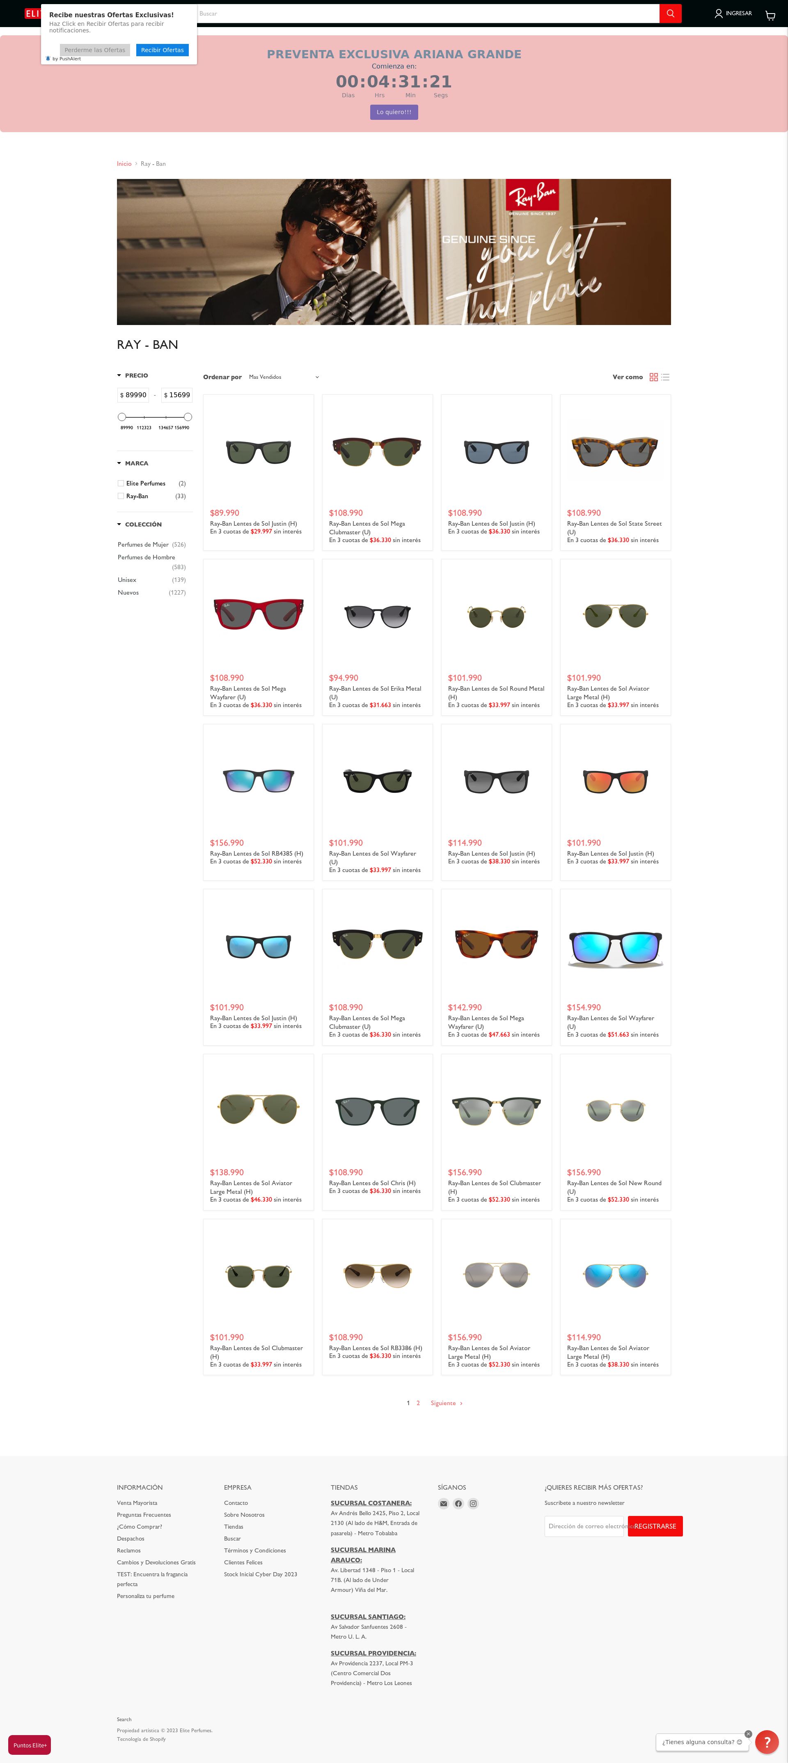Open the shopping cart icon

click(770, 15)
